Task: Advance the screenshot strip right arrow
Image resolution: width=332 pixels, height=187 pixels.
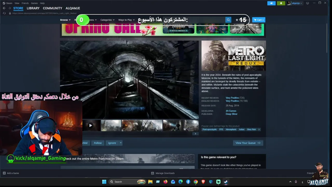Action: click(196, 134)
